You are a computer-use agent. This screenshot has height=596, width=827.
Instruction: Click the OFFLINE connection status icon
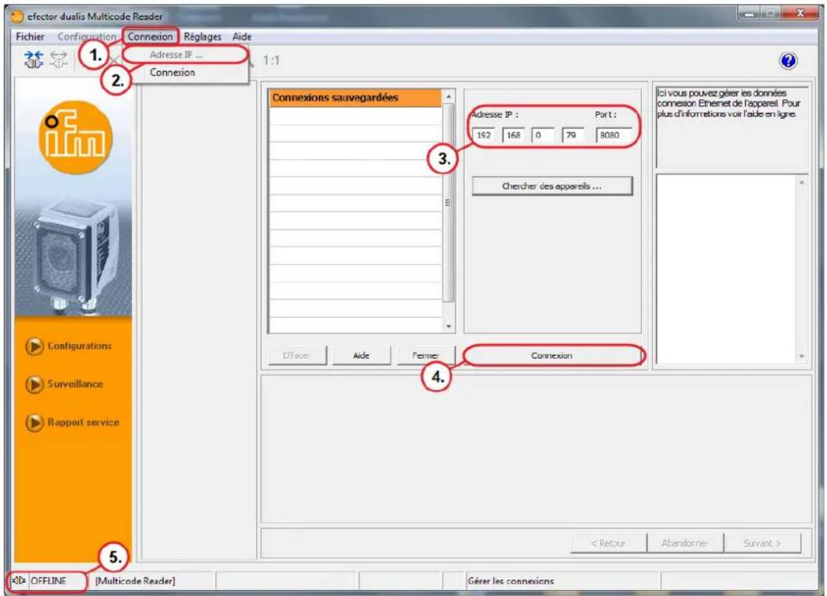(x=20, y=580)
